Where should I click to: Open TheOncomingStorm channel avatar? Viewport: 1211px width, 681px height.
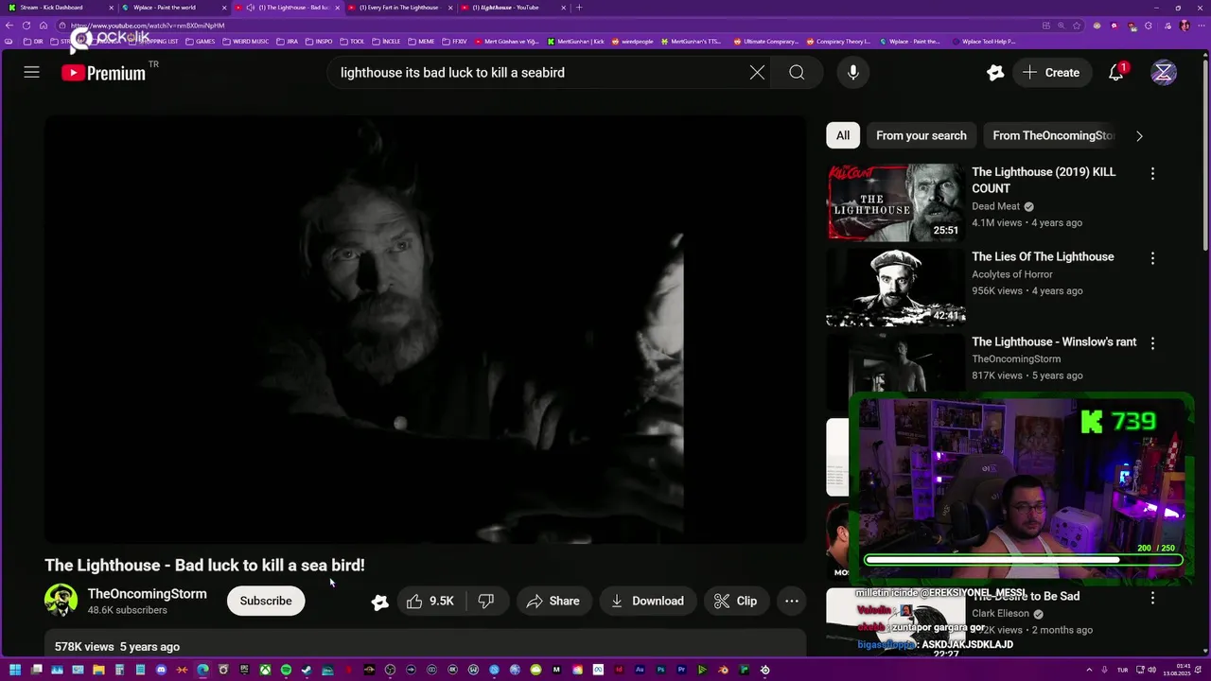(x=61, y=601)
